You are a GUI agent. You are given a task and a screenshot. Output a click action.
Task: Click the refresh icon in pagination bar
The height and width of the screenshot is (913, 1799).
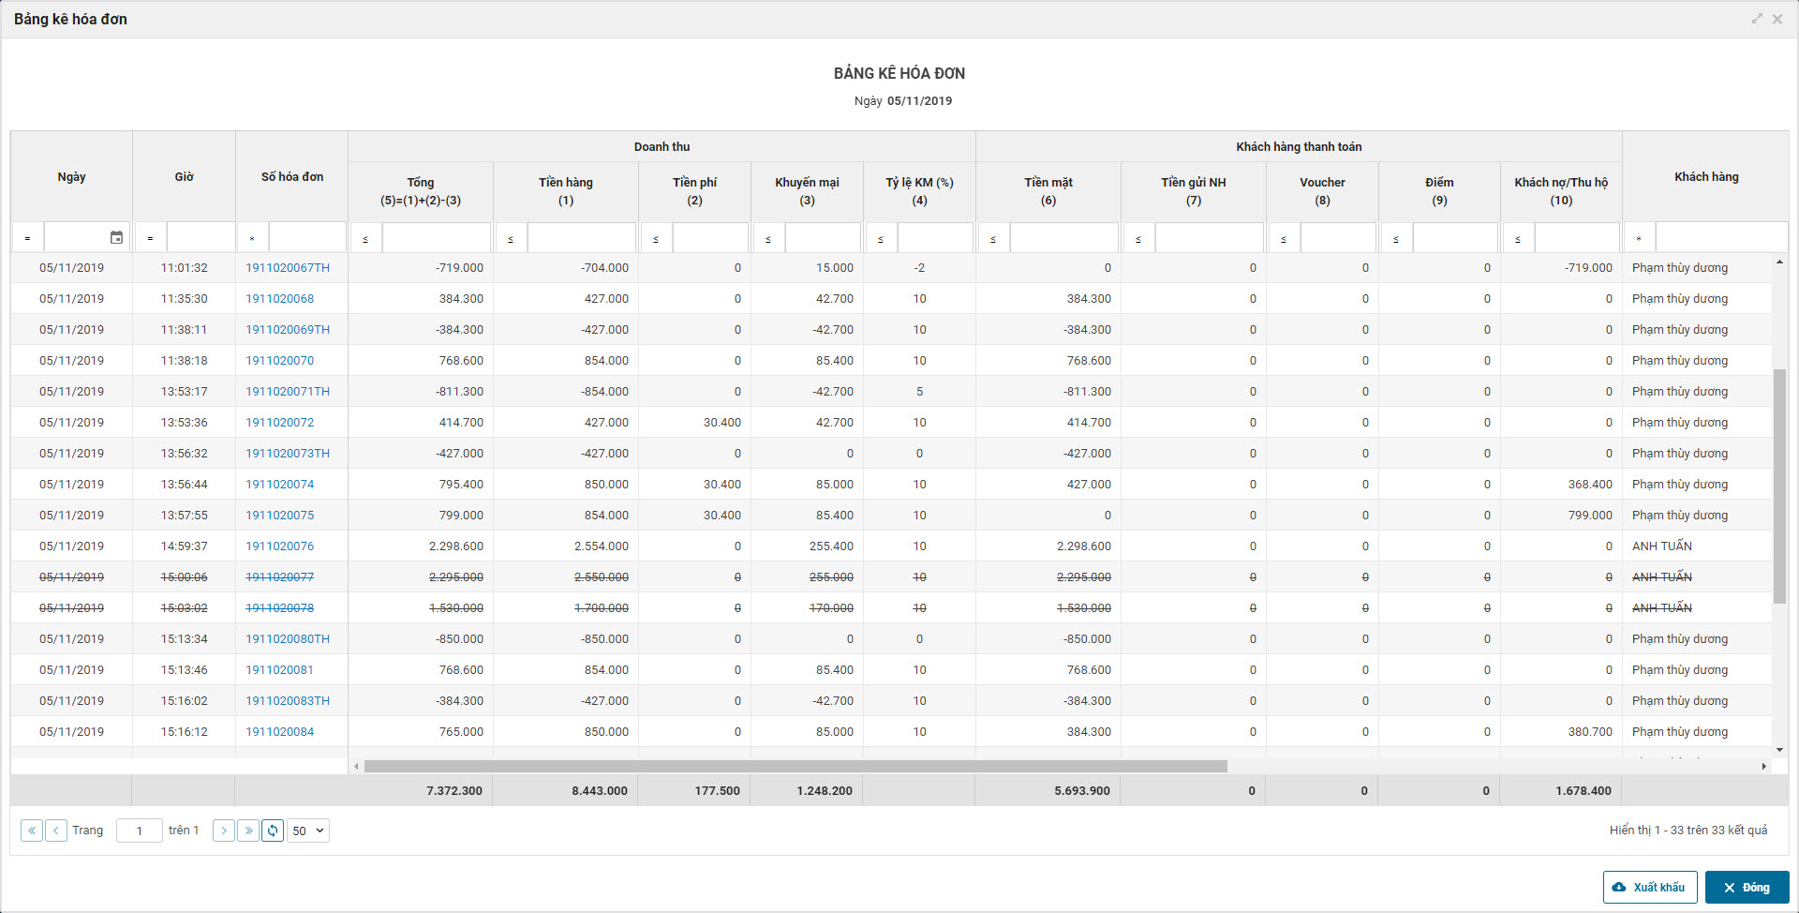tap(273, 831)
